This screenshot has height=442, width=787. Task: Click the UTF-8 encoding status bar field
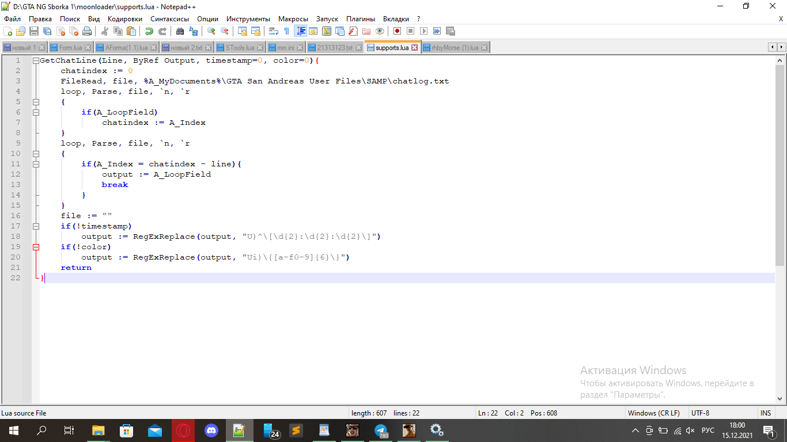[700, 413]
